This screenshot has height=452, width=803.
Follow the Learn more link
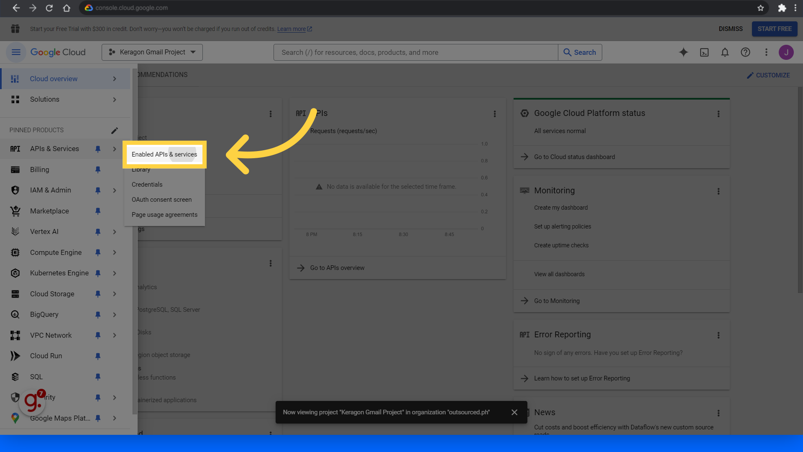pyautogui.click(x=294, y=29)
